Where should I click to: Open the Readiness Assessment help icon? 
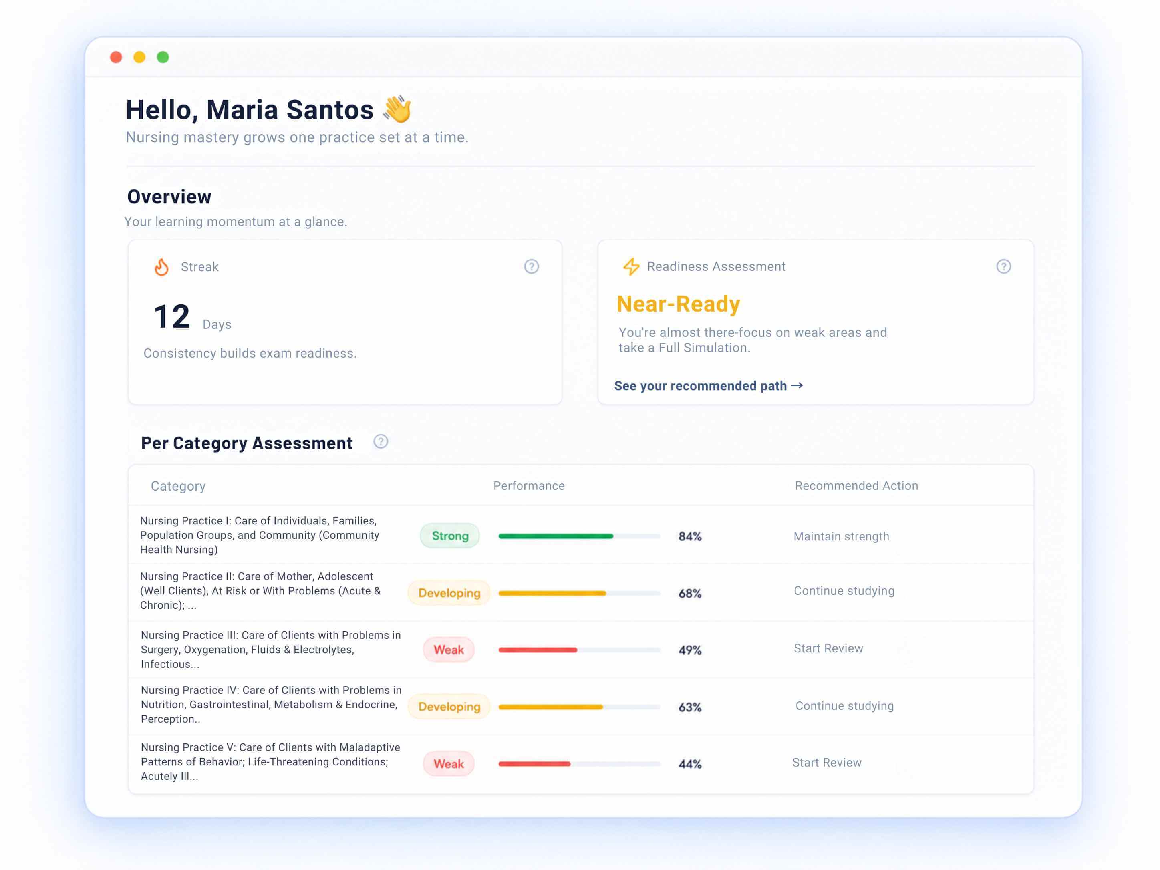[x=1003, y=266]
